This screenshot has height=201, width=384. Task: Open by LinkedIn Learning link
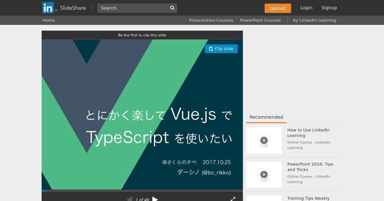(x=315, y=20)
